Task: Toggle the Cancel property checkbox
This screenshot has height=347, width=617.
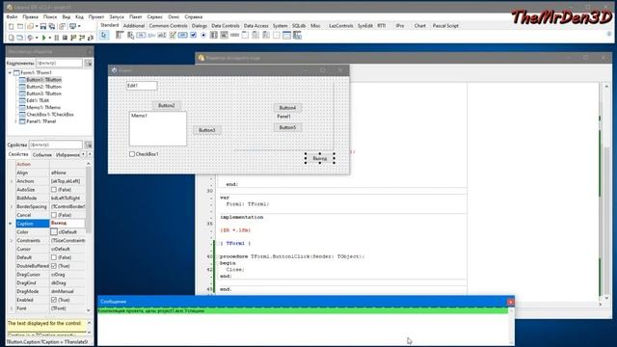Action: tap(54, 215)
